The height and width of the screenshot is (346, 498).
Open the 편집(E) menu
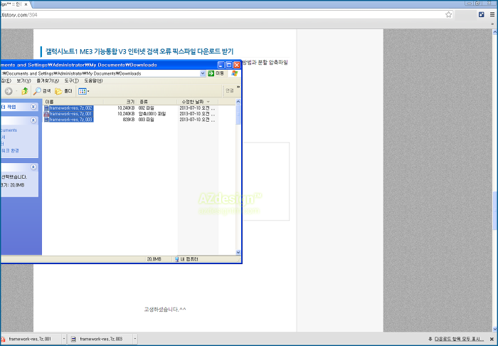click(6, 80)
